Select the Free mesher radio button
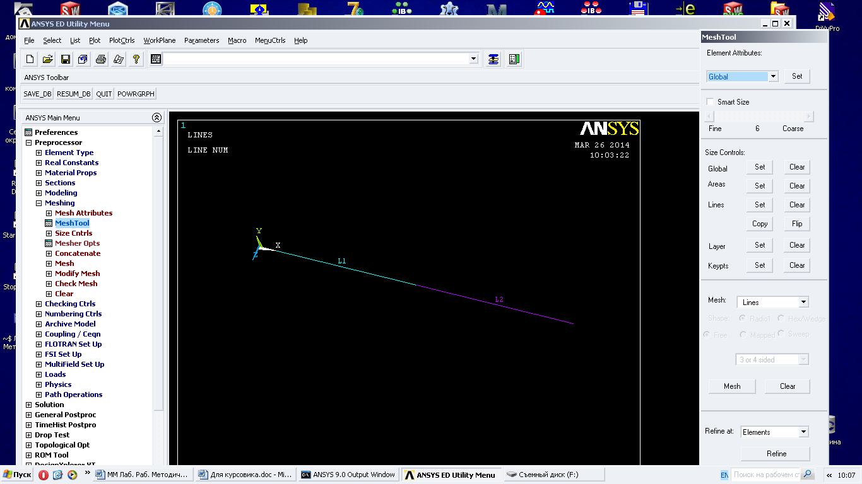This screenshot has width=862, height=484. [707, 335]
